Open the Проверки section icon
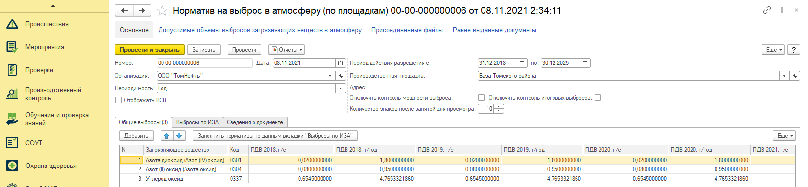808x187 pixels. click(12, 70)
